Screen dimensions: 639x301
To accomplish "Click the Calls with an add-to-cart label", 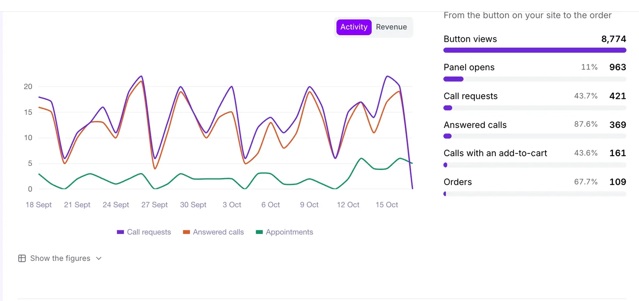I will point(495,153).
